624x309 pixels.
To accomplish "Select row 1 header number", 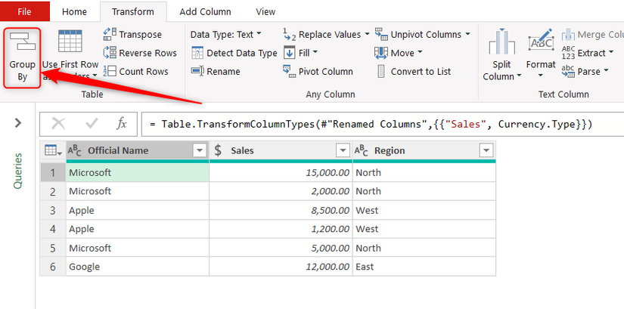I will [x=53, y=172].
